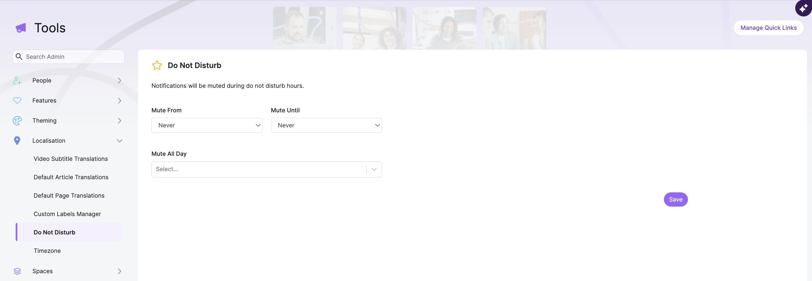812x281 pixels.
Task: Click the Theming palette icon
Action: pos(17,121)
